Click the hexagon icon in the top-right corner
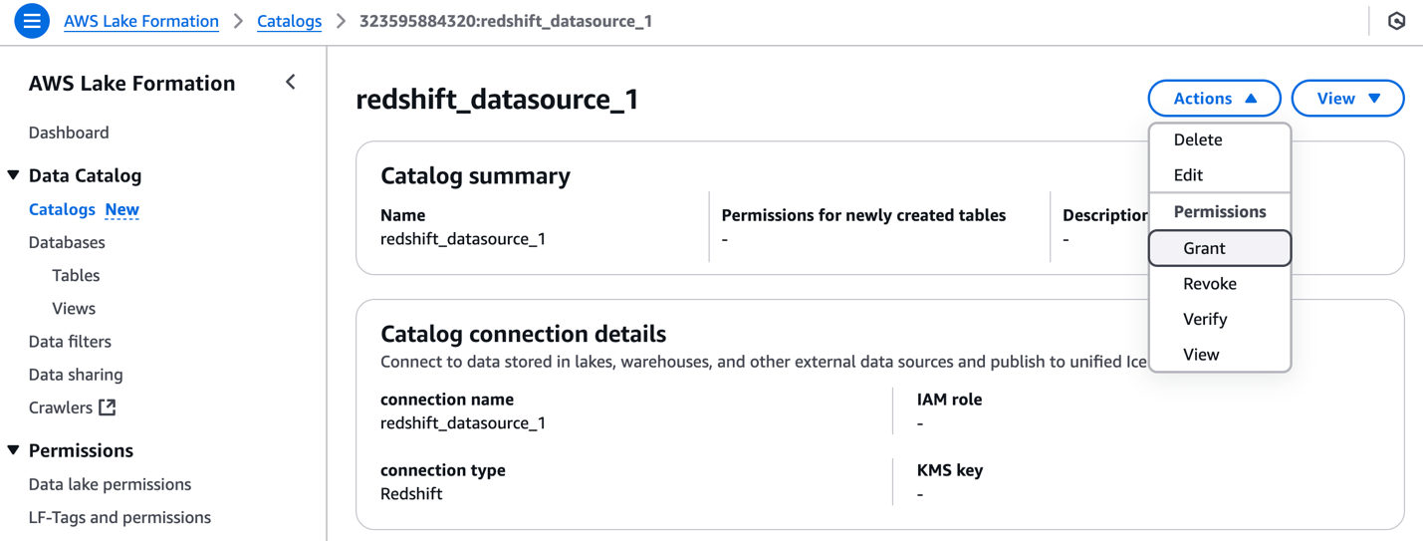Screen dimensions: 1423x541 tap(1396, 21)
